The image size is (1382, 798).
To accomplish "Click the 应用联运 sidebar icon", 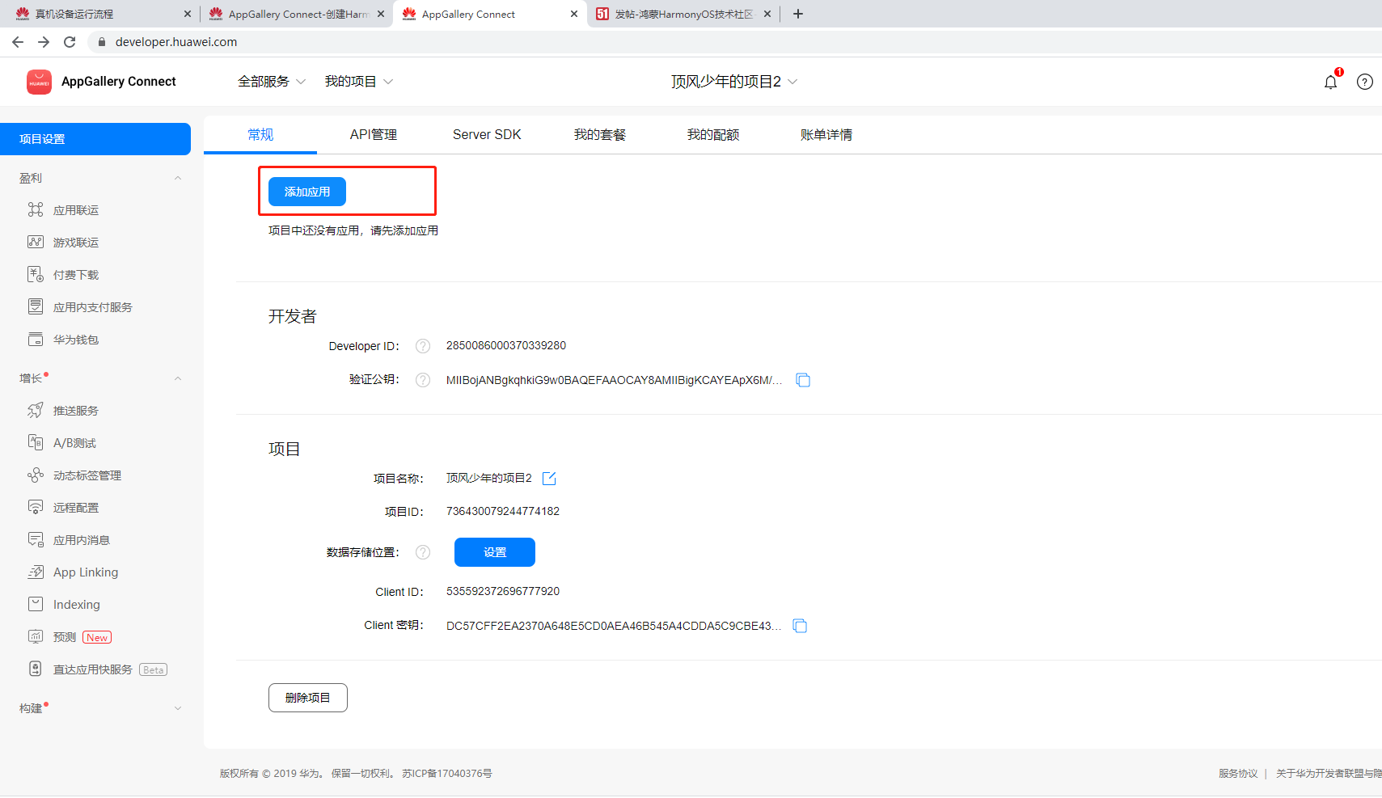I will pyautogui.click(x=36, y=210).
